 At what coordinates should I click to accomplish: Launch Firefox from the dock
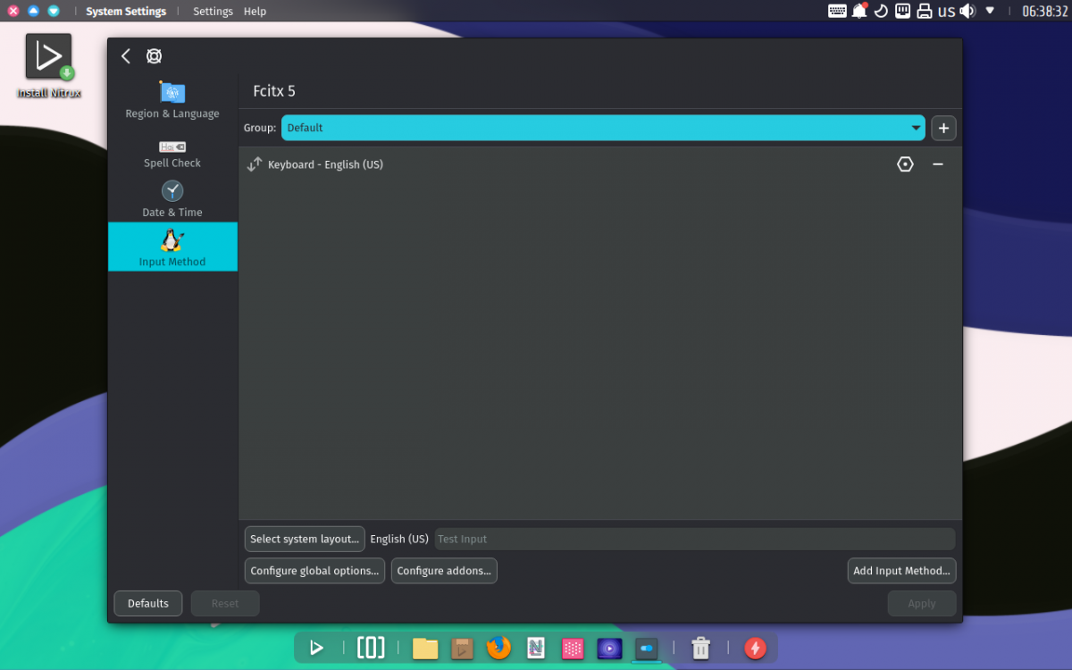point(498,649)
